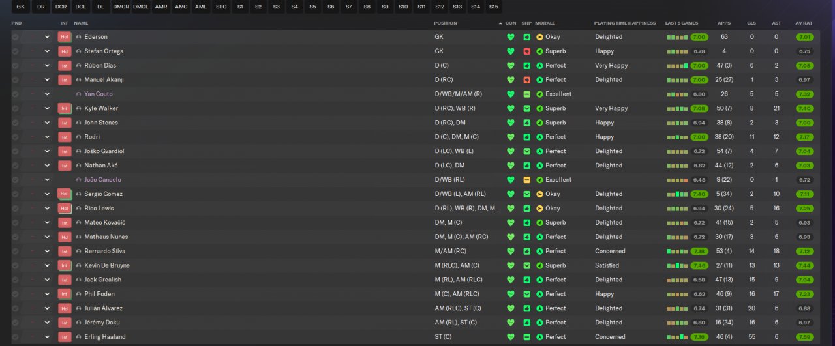This screenshot has height=346, width=835.
Task: Click Yan Couto's condition heart icon
Action: pyautogui.click(x=511, y=94)
